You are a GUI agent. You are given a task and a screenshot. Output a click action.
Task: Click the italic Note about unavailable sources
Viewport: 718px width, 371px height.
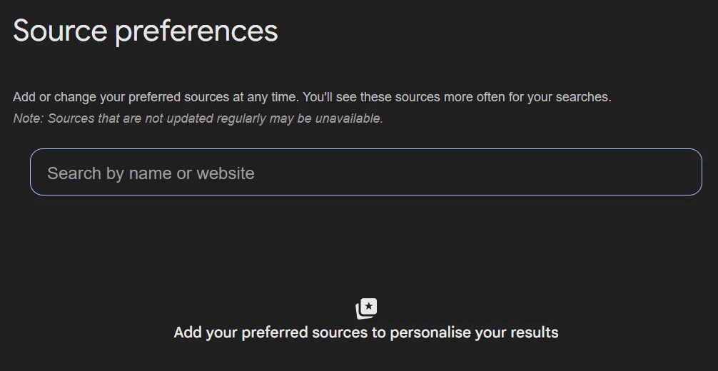(198, 118)
